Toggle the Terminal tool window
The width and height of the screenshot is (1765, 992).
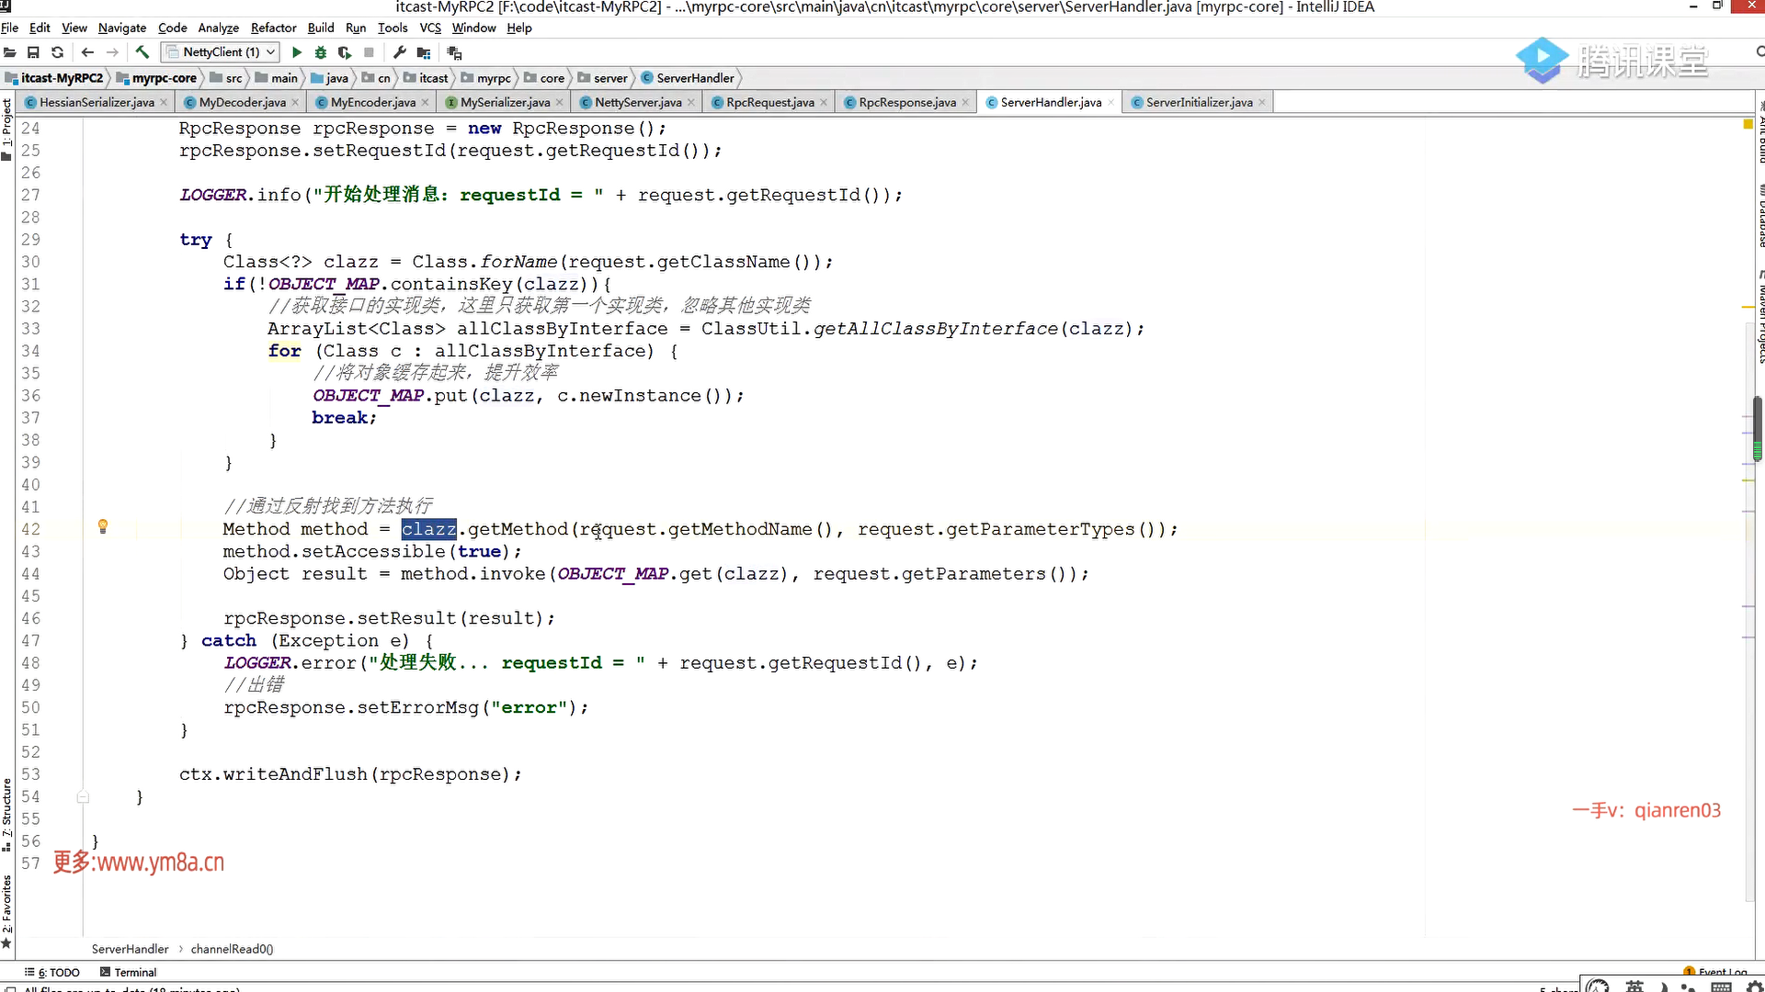(128, 972)
